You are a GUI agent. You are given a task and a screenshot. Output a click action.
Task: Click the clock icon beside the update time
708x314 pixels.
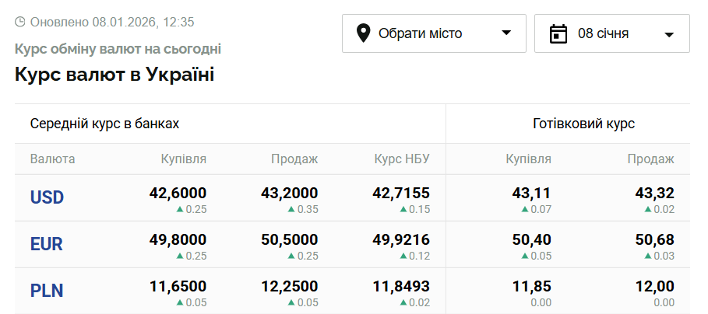pos(20,22)
